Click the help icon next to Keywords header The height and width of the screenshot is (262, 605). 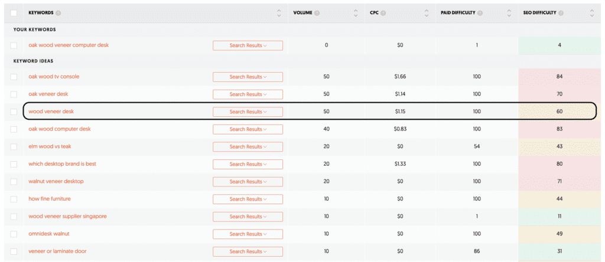pyautogui.click(x=58, y=13)
